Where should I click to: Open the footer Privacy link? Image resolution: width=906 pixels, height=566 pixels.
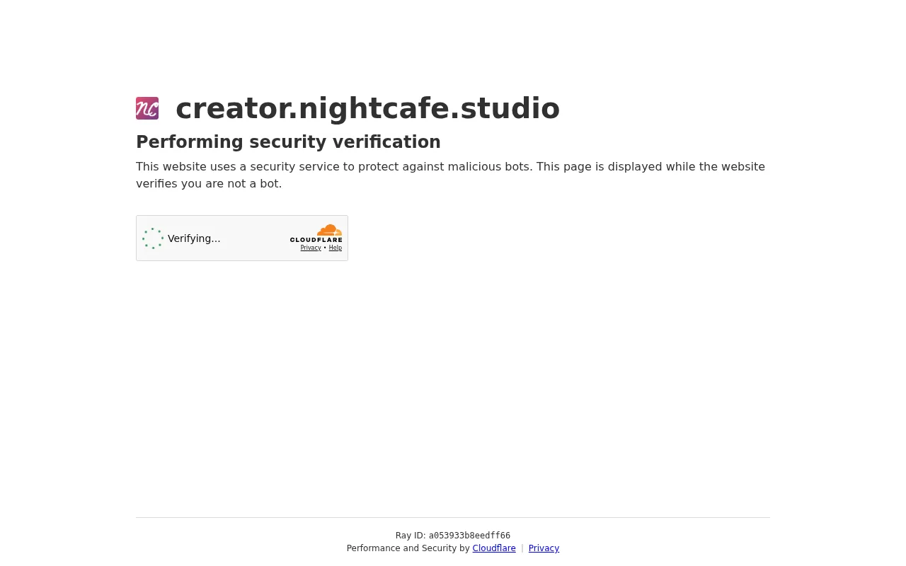point(544,548)
